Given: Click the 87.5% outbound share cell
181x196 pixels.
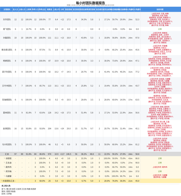Looking at the screenshot, I should pos(42,50).
